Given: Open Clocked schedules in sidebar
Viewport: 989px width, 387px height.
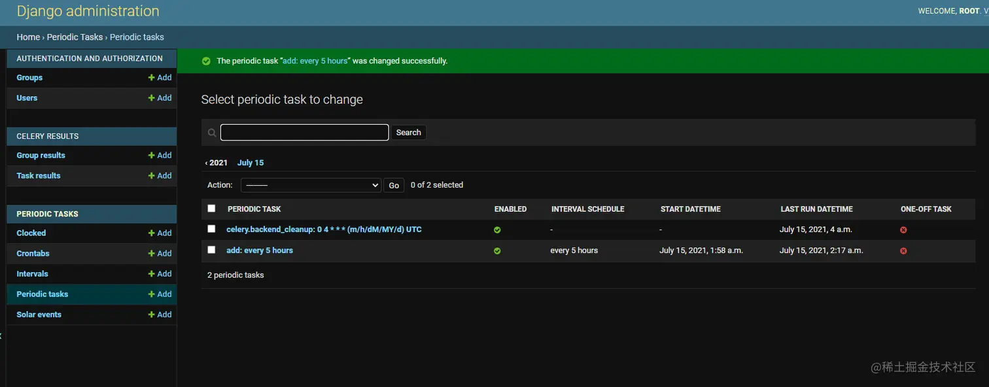Looking at the screenshot, I should tap(31, 233).
